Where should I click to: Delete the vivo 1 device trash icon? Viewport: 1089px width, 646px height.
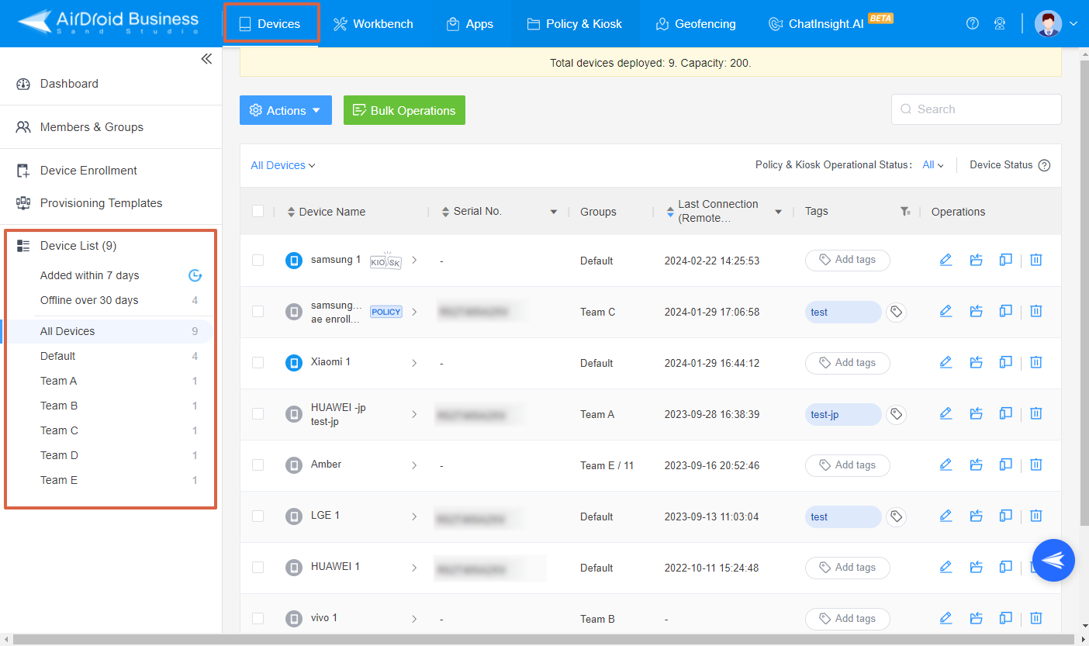[1035, 618]
